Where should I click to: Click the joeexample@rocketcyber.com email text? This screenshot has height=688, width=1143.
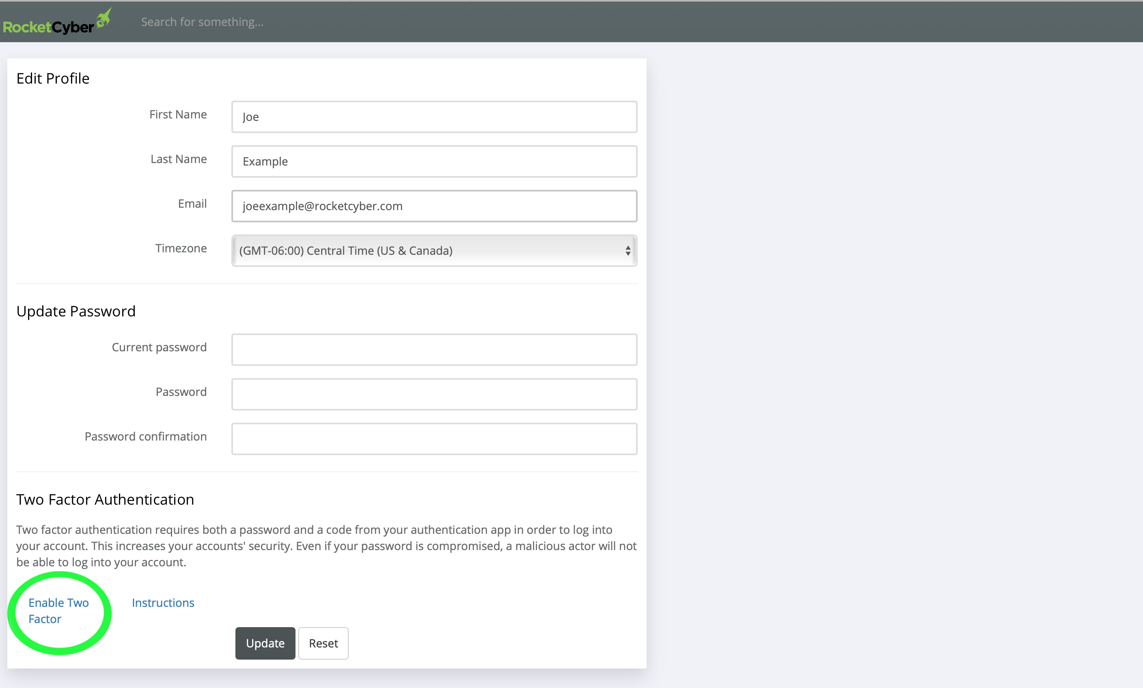tap(322, 206)
